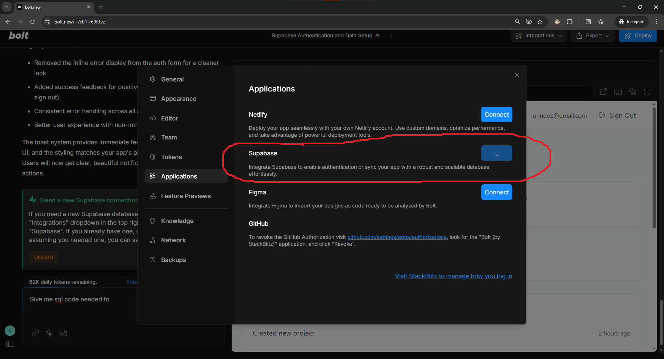Toggle fullscreen preview icon
Screen dimensions: 664x359
click(x=647, y=91)
